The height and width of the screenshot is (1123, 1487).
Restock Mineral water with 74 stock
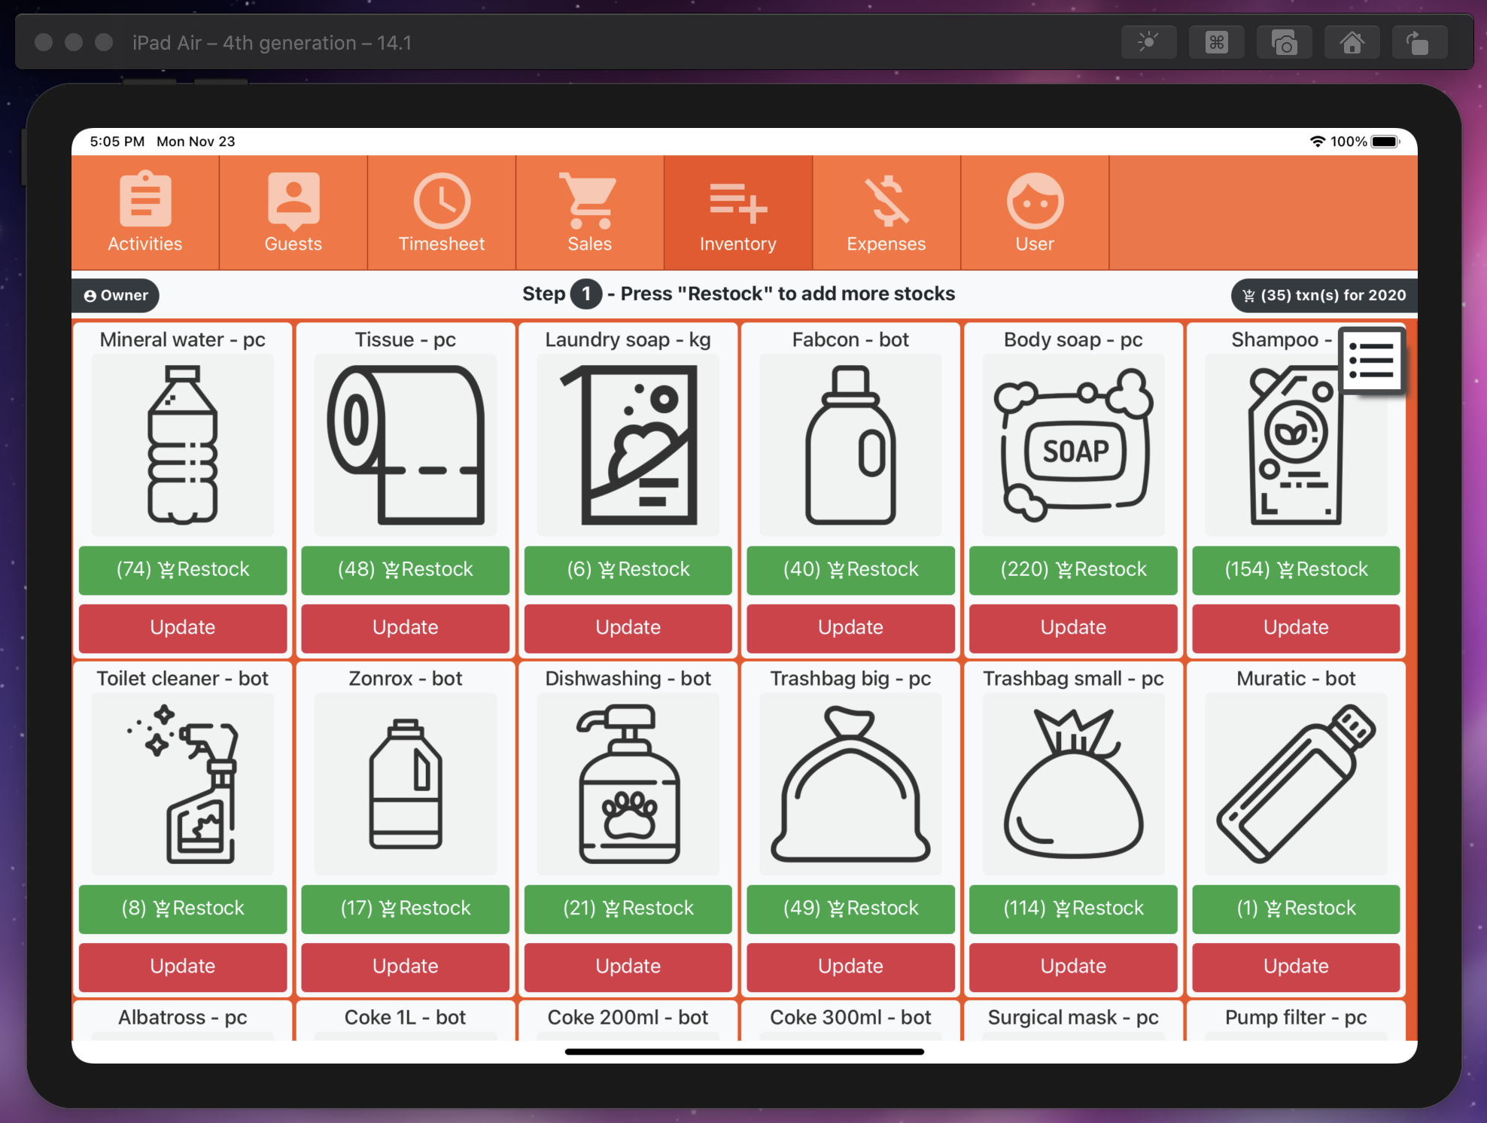coord(183,570)
